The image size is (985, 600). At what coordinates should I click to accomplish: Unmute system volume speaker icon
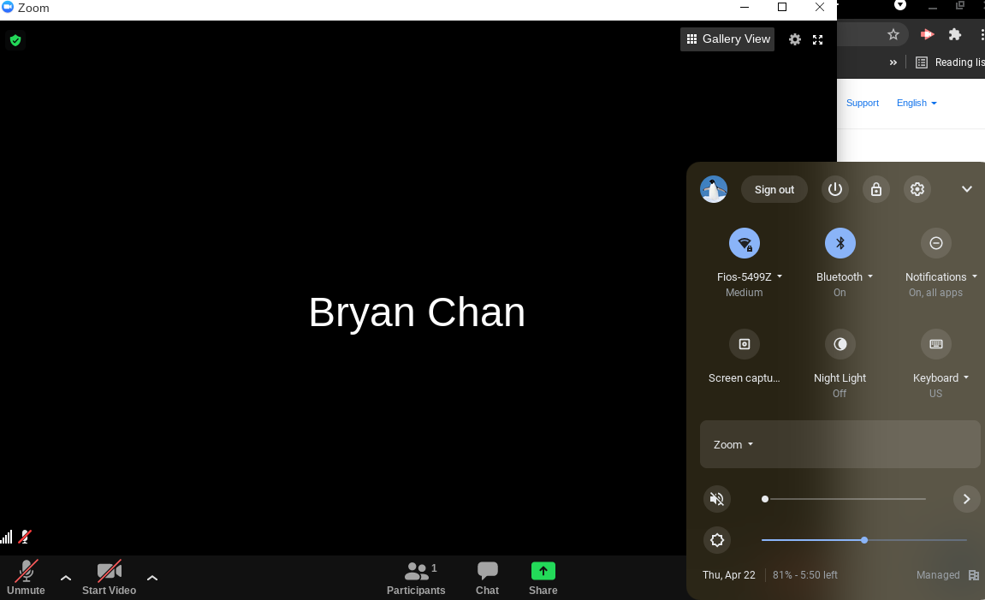point(717,499)
